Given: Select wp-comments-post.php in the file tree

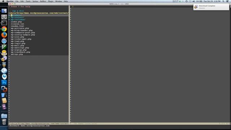Looking at the screenshot, I should (23, 32).
